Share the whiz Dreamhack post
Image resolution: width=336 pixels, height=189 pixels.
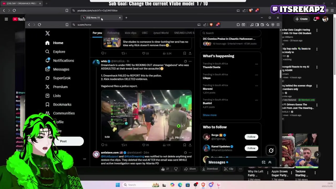point(190,145)
